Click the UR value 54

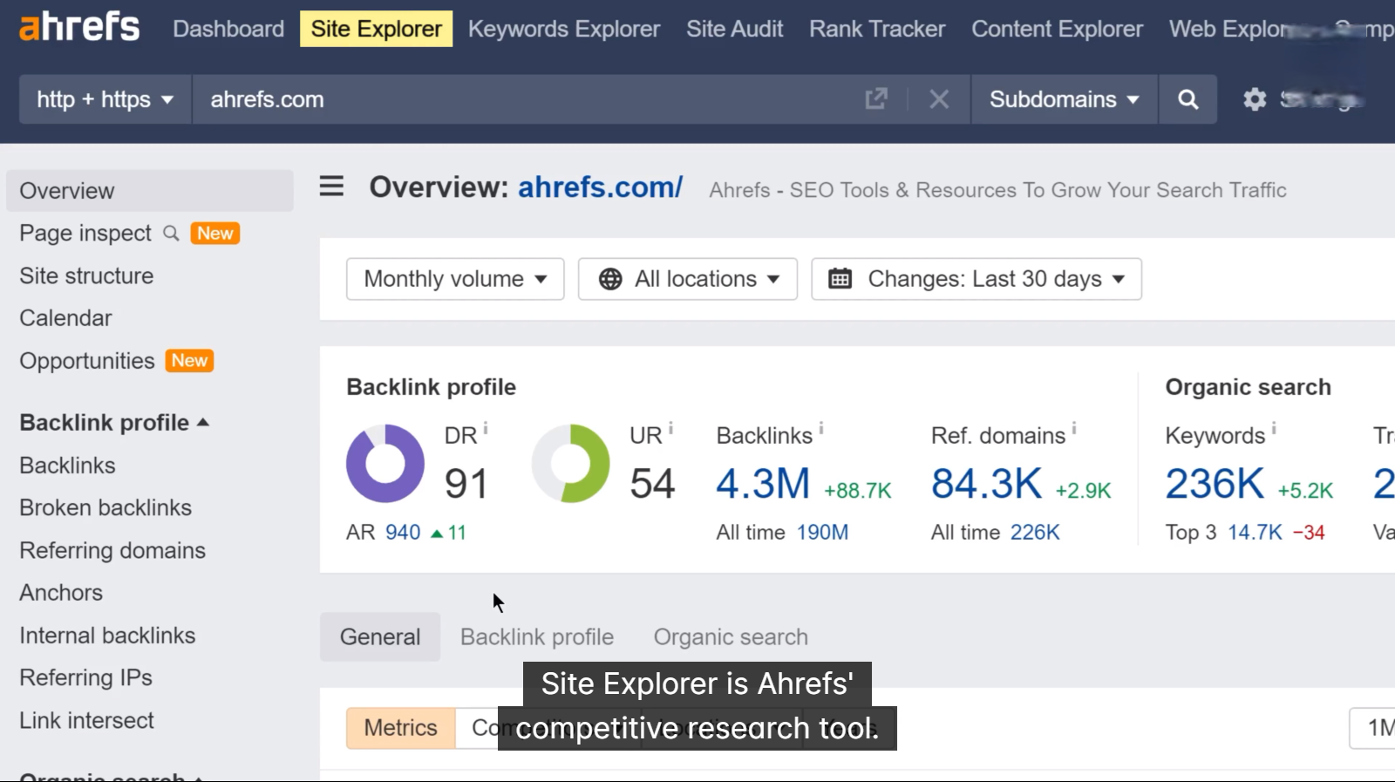652,484
